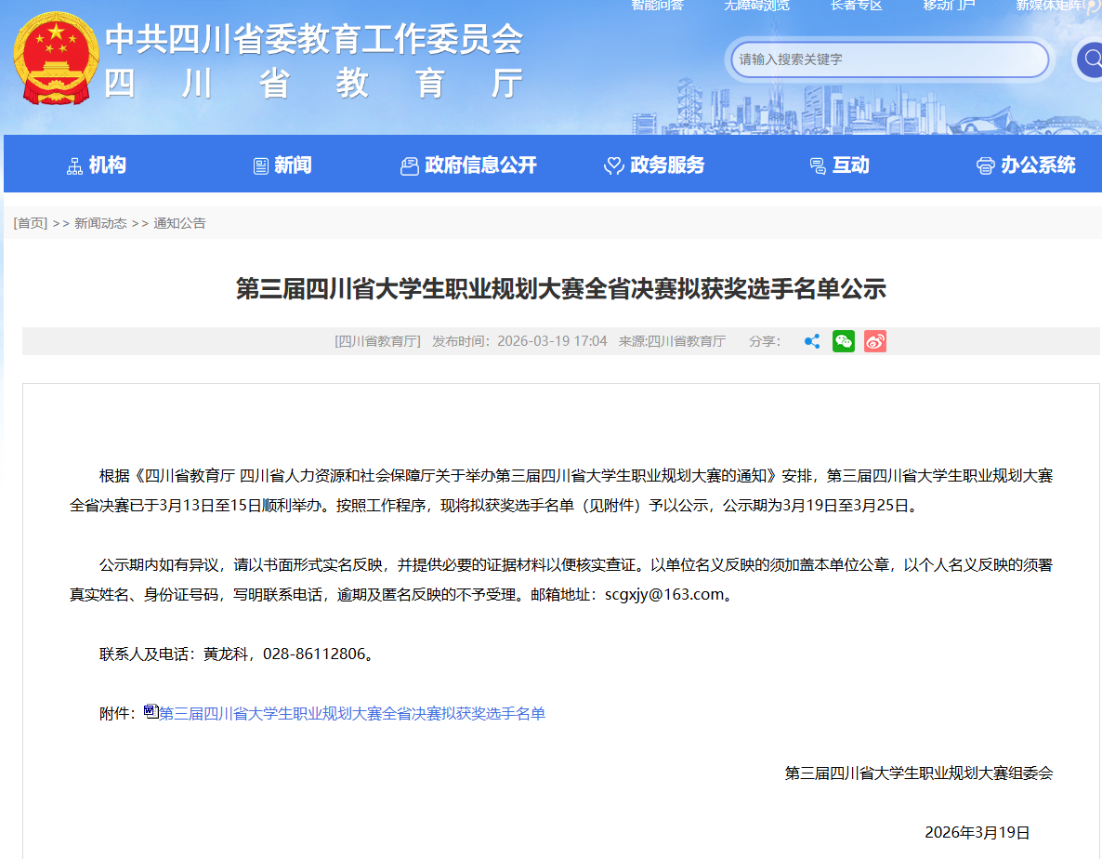Open 无障碍浏览 accessibility mode
1102x859 pixels.
(x=756, y=6)
